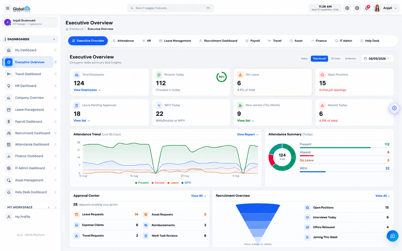Select the Today time range

(x=304, y=58)
